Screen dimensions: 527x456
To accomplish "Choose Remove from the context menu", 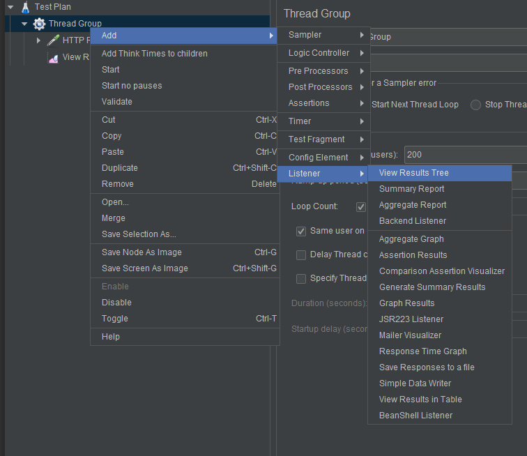I will [184, 184].
